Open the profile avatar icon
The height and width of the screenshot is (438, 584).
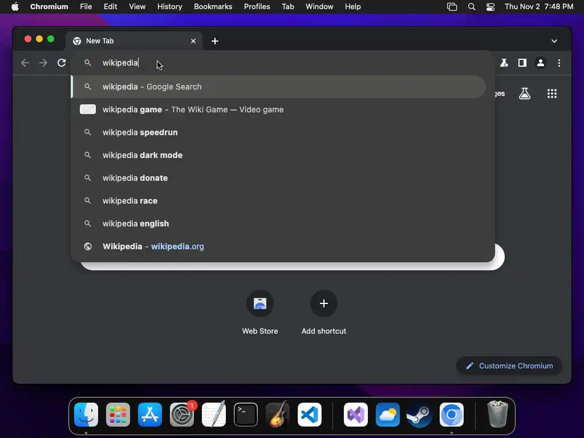click(541, 63)
